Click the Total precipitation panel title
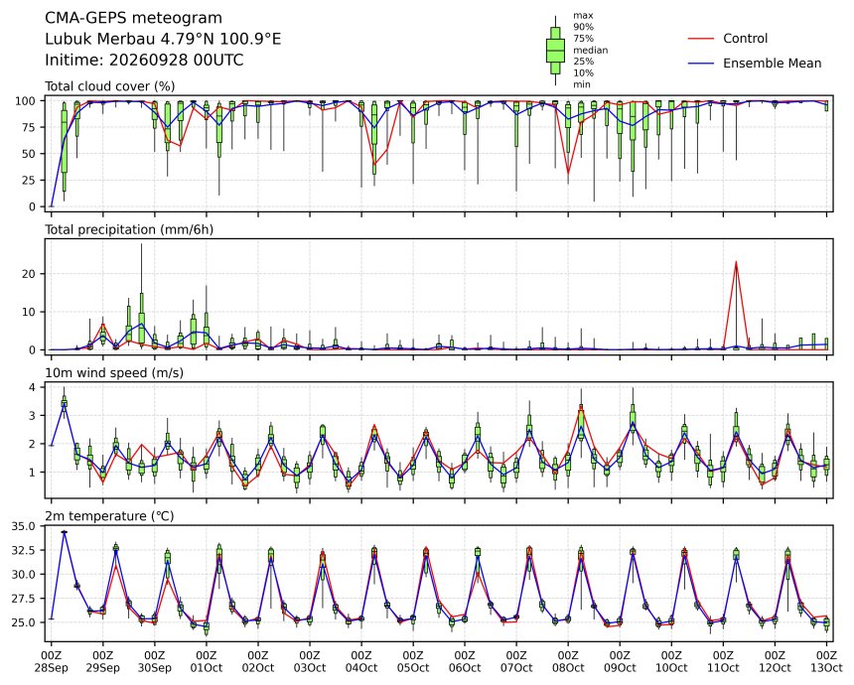854x685 pixels. 129,229
